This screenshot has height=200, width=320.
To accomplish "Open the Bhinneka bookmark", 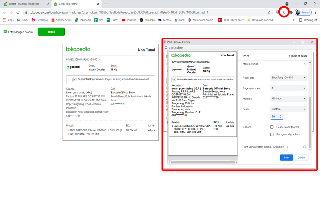I will coord(147,20).
